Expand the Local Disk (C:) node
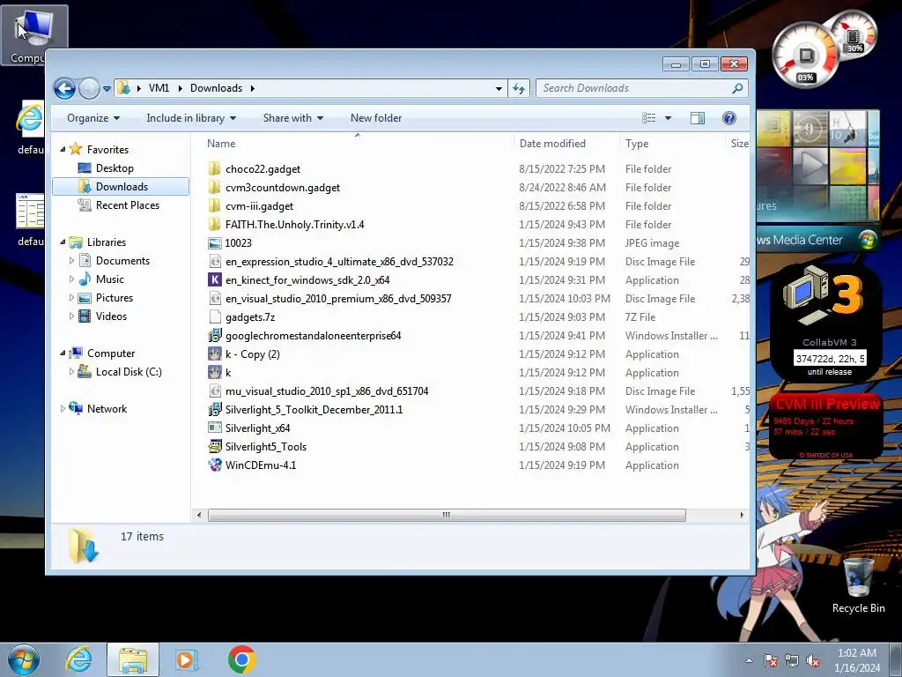 point(71,372)
